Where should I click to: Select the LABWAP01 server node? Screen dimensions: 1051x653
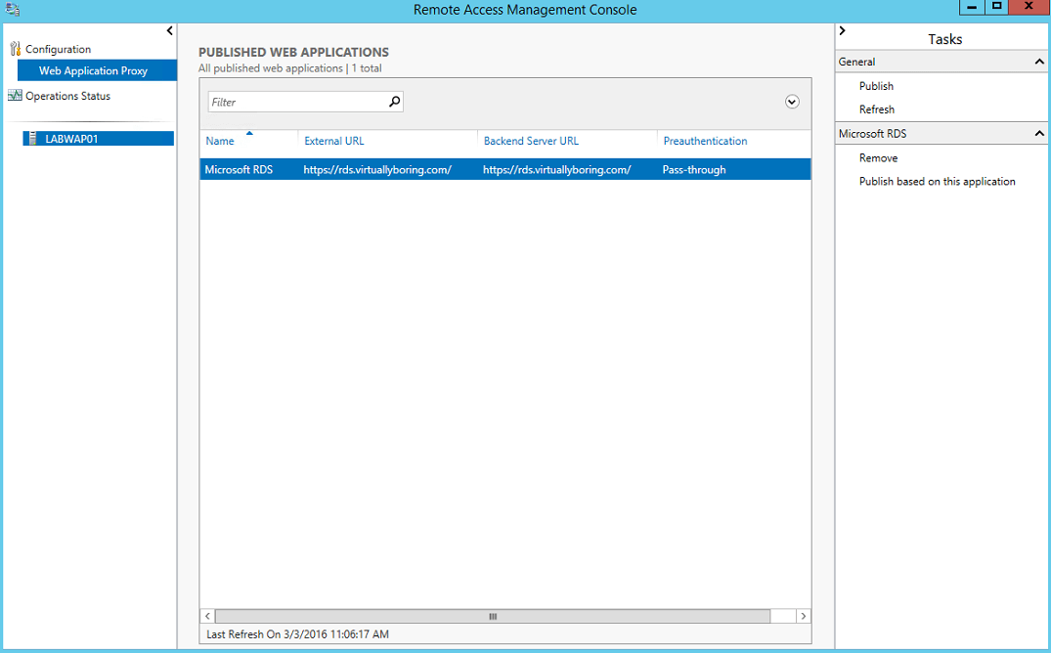pos(98,139)
